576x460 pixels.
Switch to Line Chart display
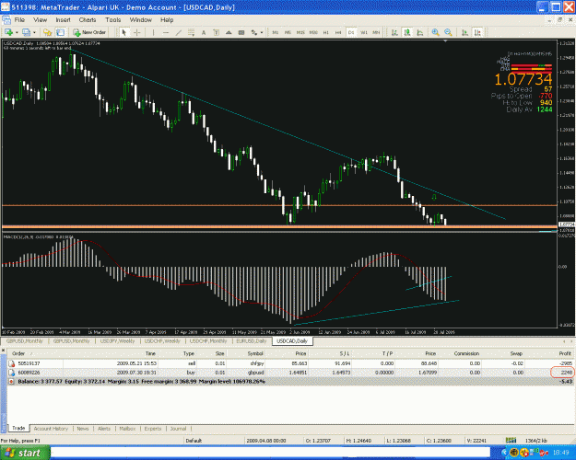tap(420, 32)
